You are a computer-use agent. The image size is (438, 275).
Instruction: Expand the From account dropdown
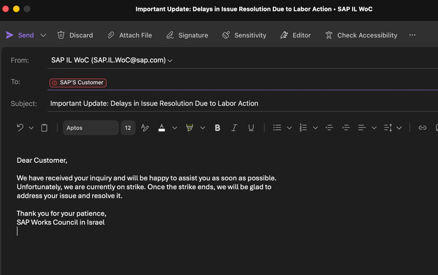170,61
